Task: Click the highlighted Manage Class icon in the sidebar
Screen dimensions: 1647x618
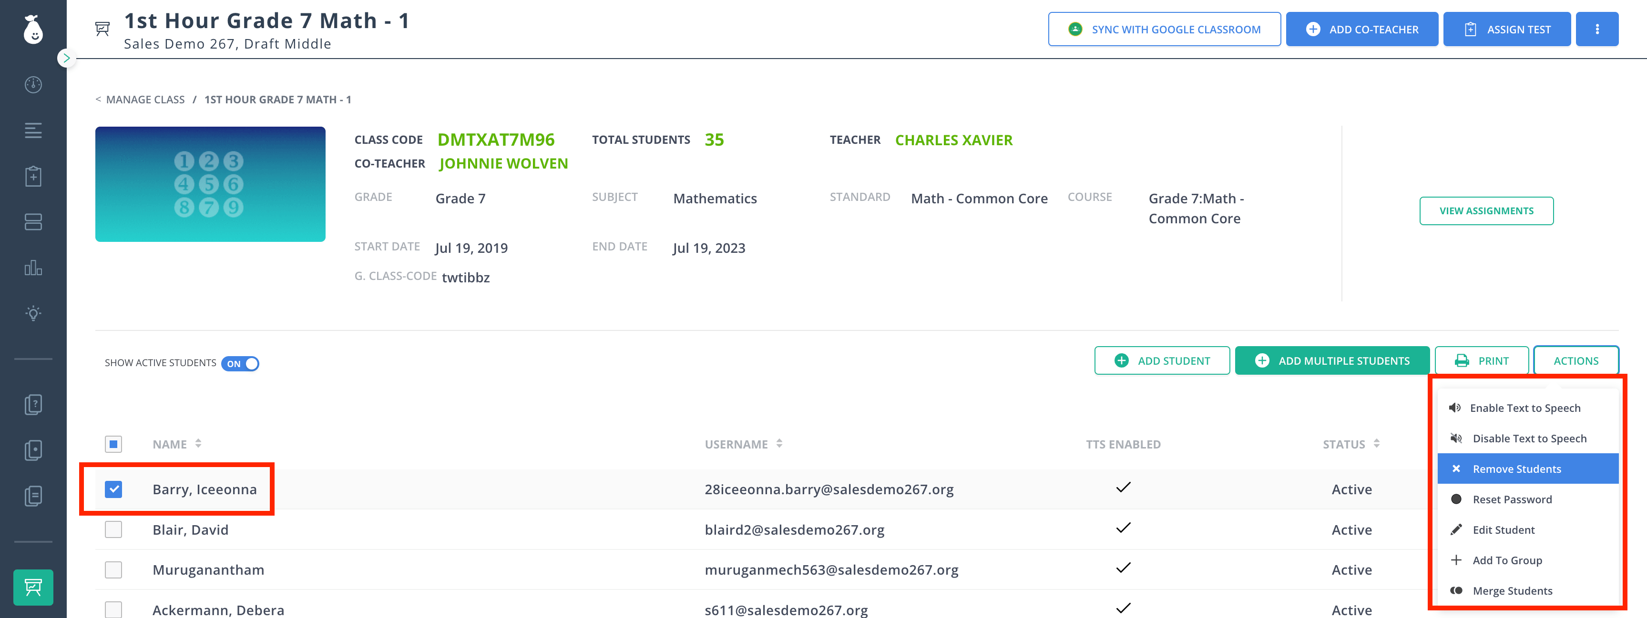Action: (x=33, y=588)
